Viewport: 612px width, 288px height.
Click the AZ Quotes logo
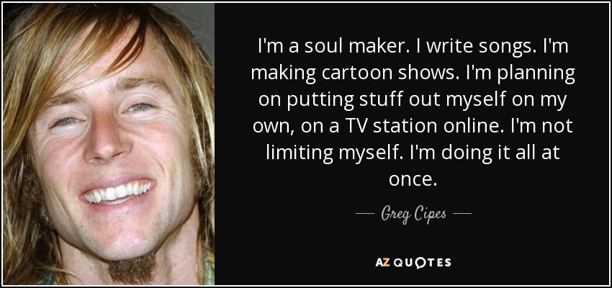(413, 262)
